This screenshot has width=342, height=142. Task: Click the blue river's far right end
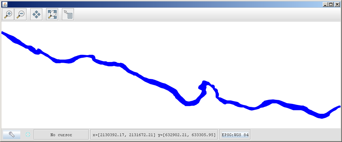click(x=339, y=107)
